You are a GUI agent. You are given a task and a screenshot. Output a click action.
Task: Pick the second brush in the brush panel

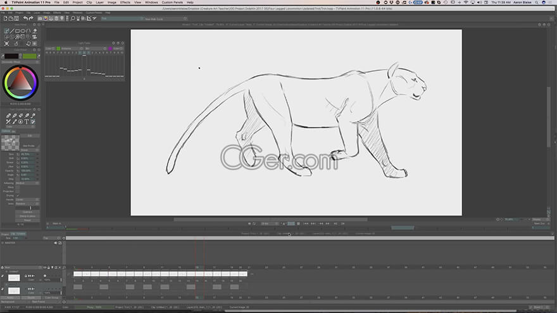[14, 116]
